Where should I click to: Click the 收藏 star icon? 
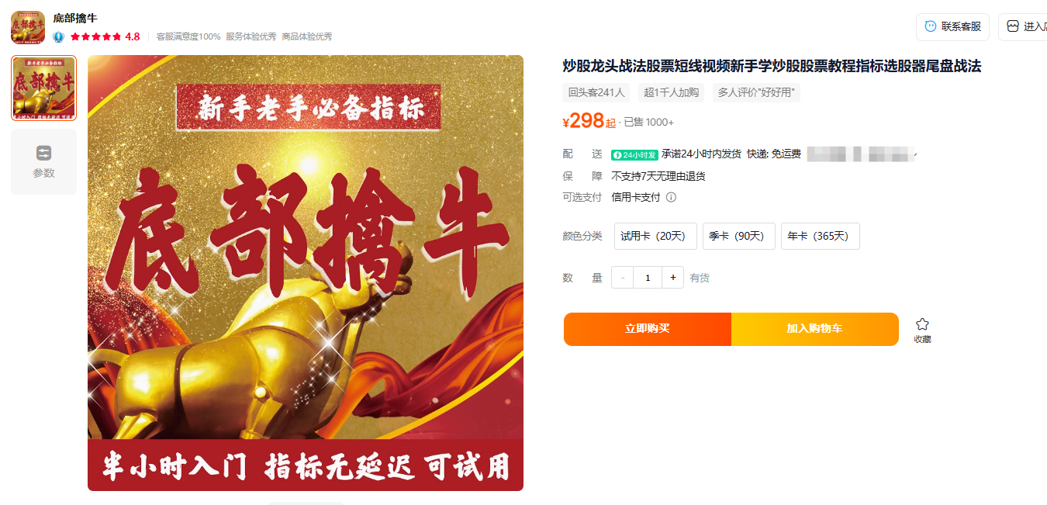tap(922, 324)
